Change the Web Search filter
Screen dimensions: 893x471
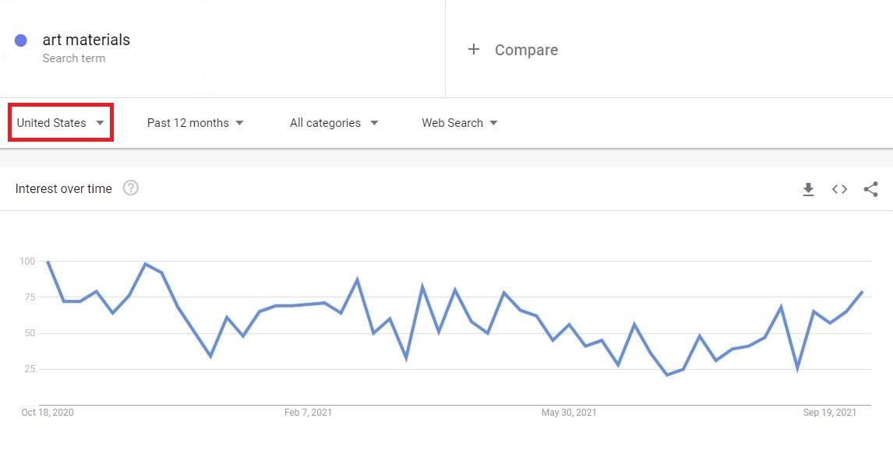[453, 122]
